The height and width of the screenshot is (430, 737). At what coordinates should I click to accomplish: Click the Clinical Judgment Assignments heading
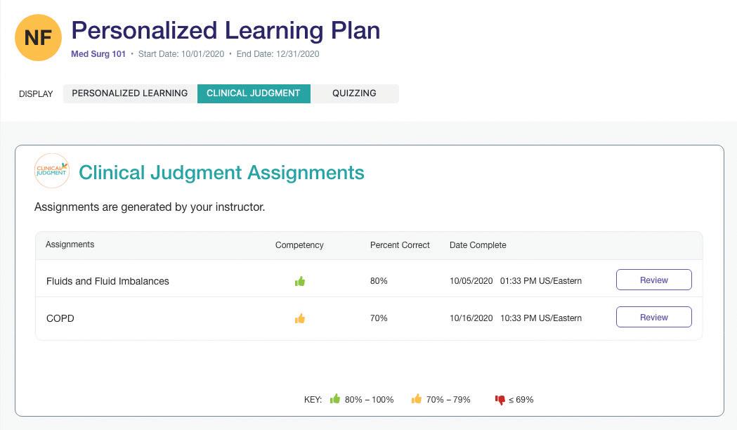pyautogui.click(x=221, y=172)
